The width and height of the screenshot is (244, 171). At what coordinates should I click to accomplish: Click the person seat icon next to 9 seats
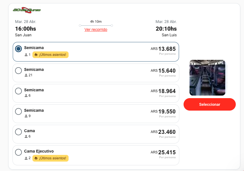click(x=26, y=116)
